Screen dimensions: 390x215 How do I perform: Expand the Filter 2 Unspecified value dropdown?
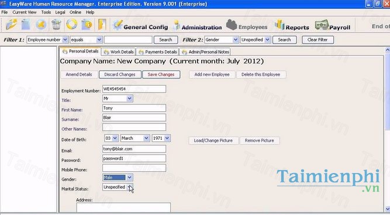[268, 40]
